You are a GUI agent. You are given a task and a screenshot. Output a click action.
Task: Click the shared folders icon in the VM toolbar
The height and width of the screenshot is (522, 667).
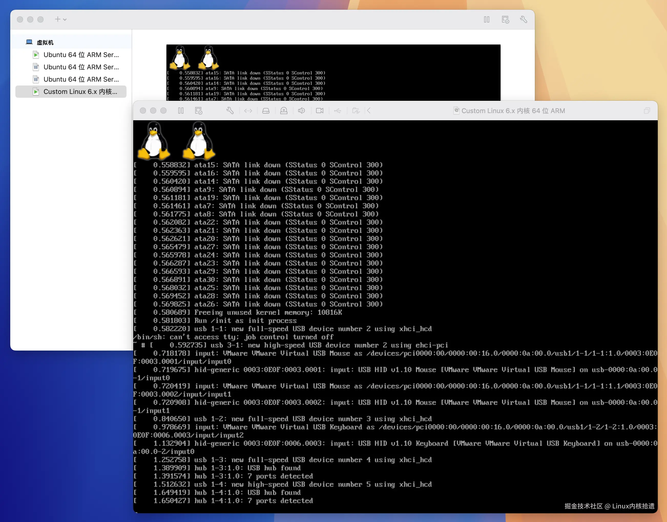tap(356, 111)
